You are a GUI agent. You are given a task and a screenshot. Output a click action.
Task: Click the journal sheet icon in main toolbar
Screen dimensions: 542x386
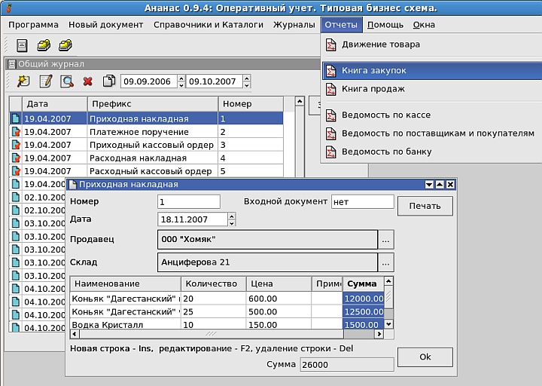[x=22, y=45]
